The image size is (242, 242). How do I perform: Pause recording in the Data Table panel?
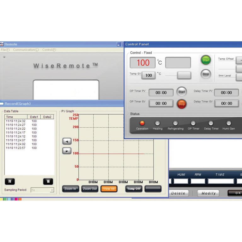click(x=10, y=181)
